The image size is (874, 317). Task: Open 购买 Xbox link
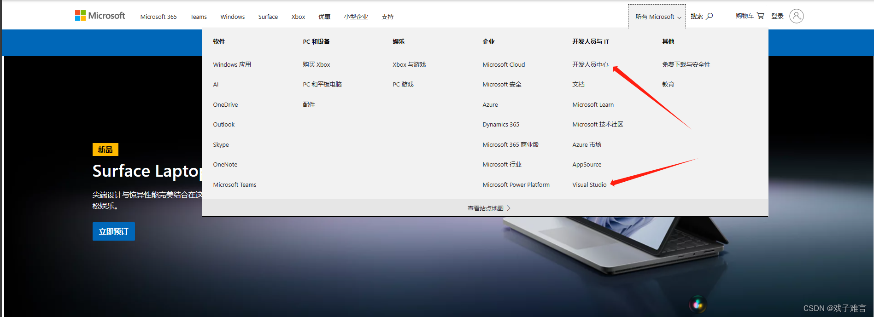pos(317,64)
